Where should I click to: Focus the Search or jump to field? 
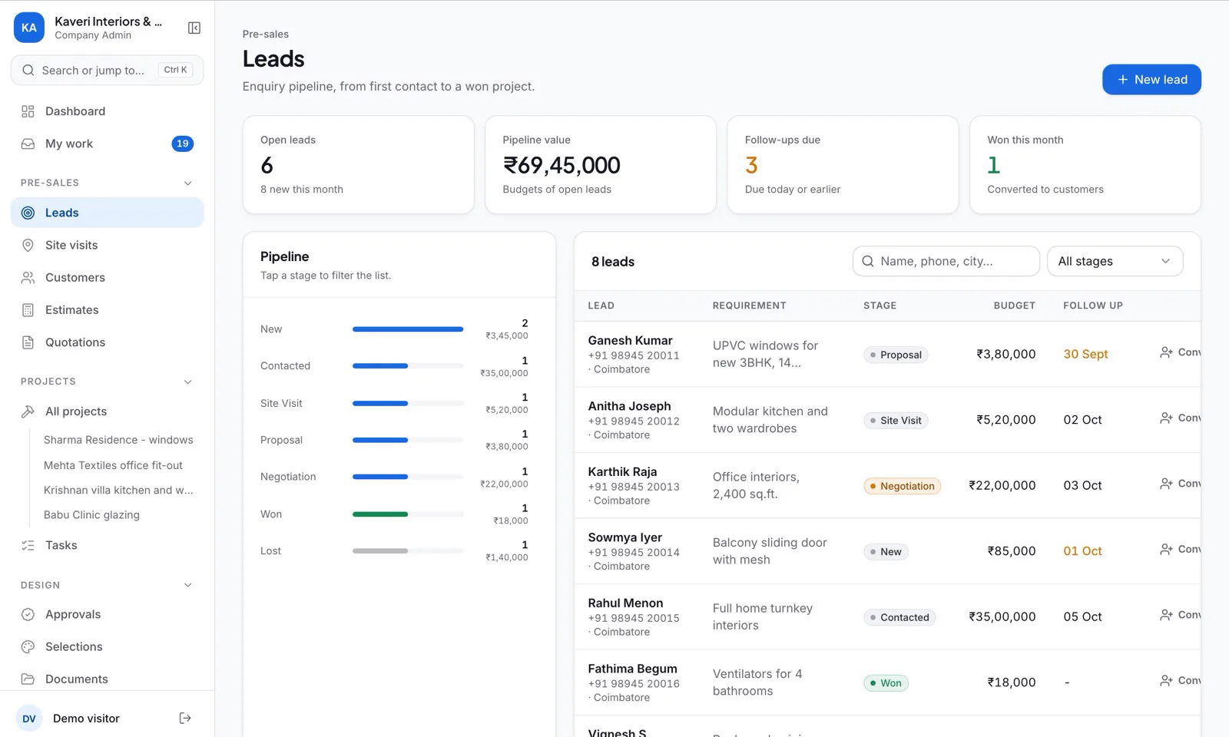tap(108, 70)
